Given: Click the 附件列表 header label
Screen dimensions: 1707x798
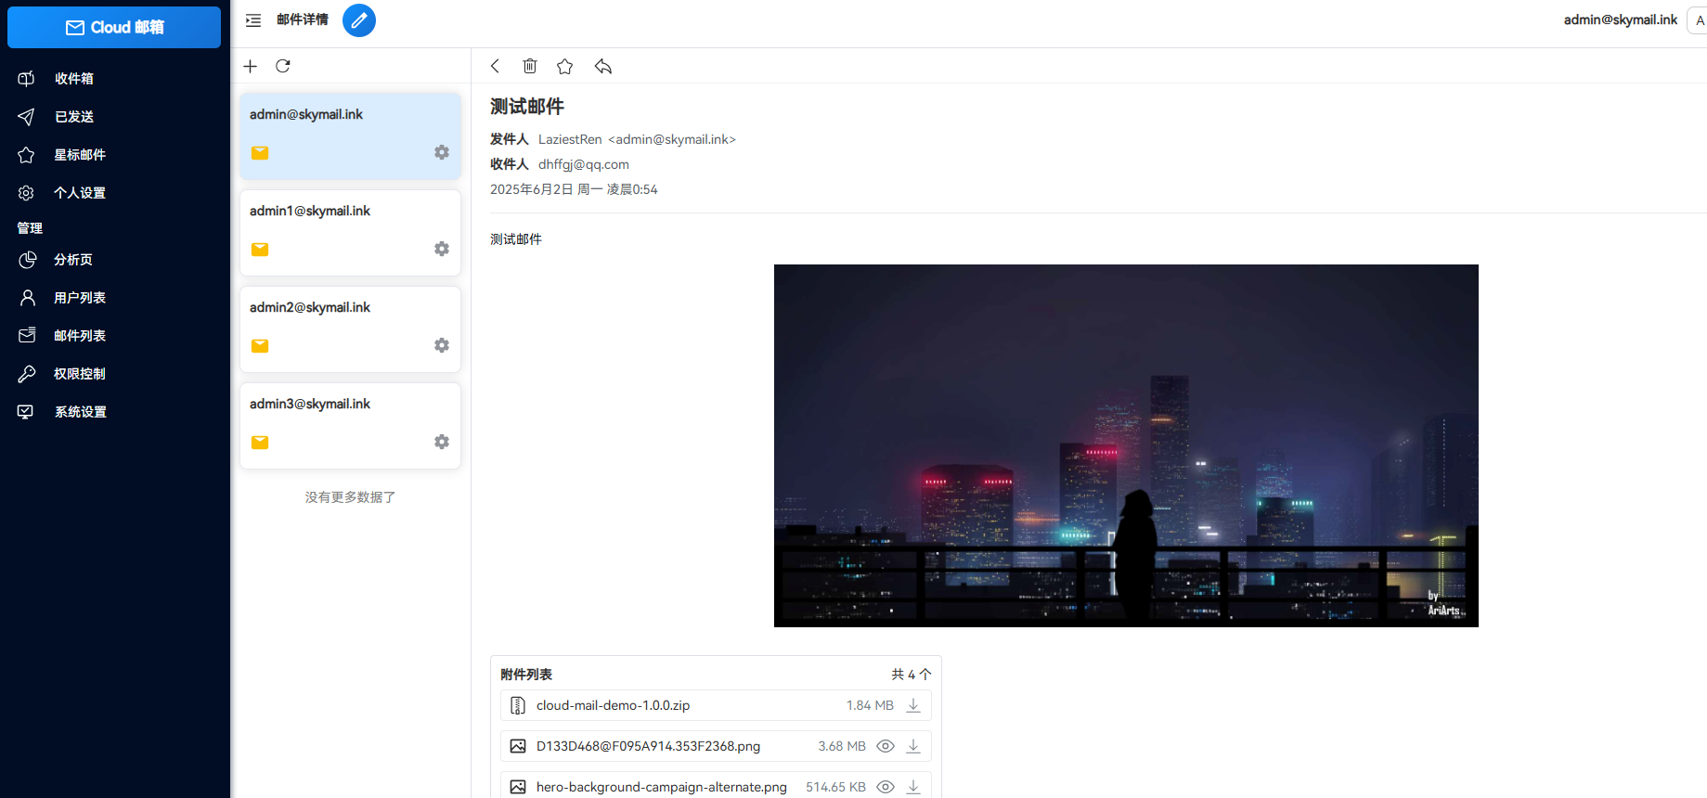Looking at the screenshot, I should 526,675.
